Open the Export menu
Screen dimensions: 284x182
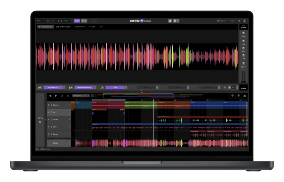point(222,21)
